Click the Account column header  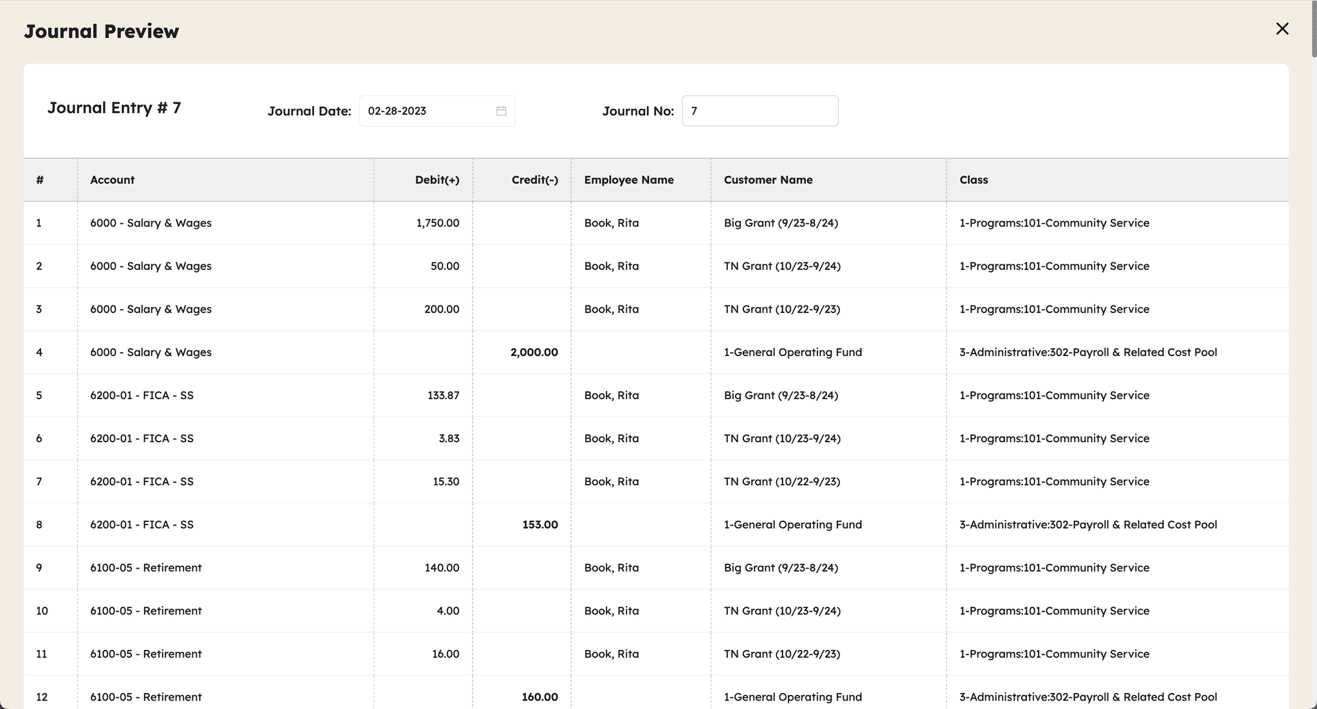tap(113, 180)
